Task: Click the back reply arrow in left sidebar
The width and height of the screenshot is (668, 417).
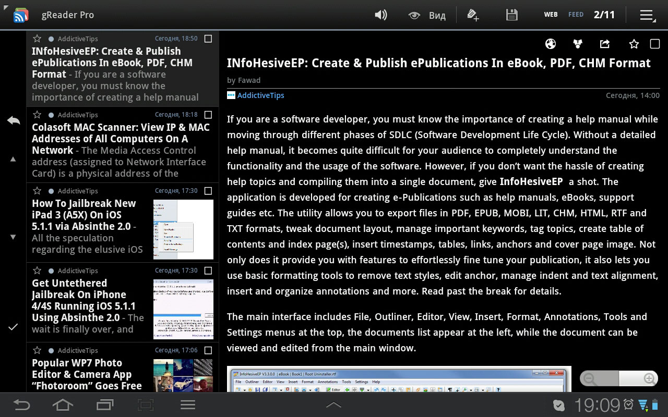Action: click(x=14, y=120)
